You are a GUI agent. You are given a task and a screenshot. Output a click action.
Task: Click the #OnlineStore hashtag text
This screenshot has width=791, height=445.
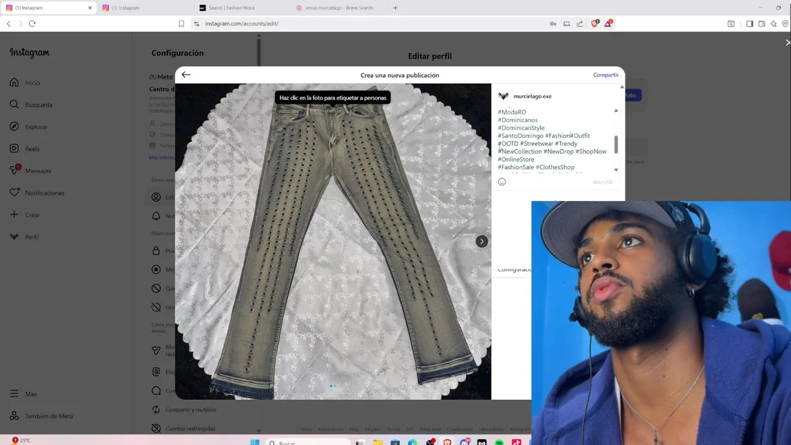(516, 159)
